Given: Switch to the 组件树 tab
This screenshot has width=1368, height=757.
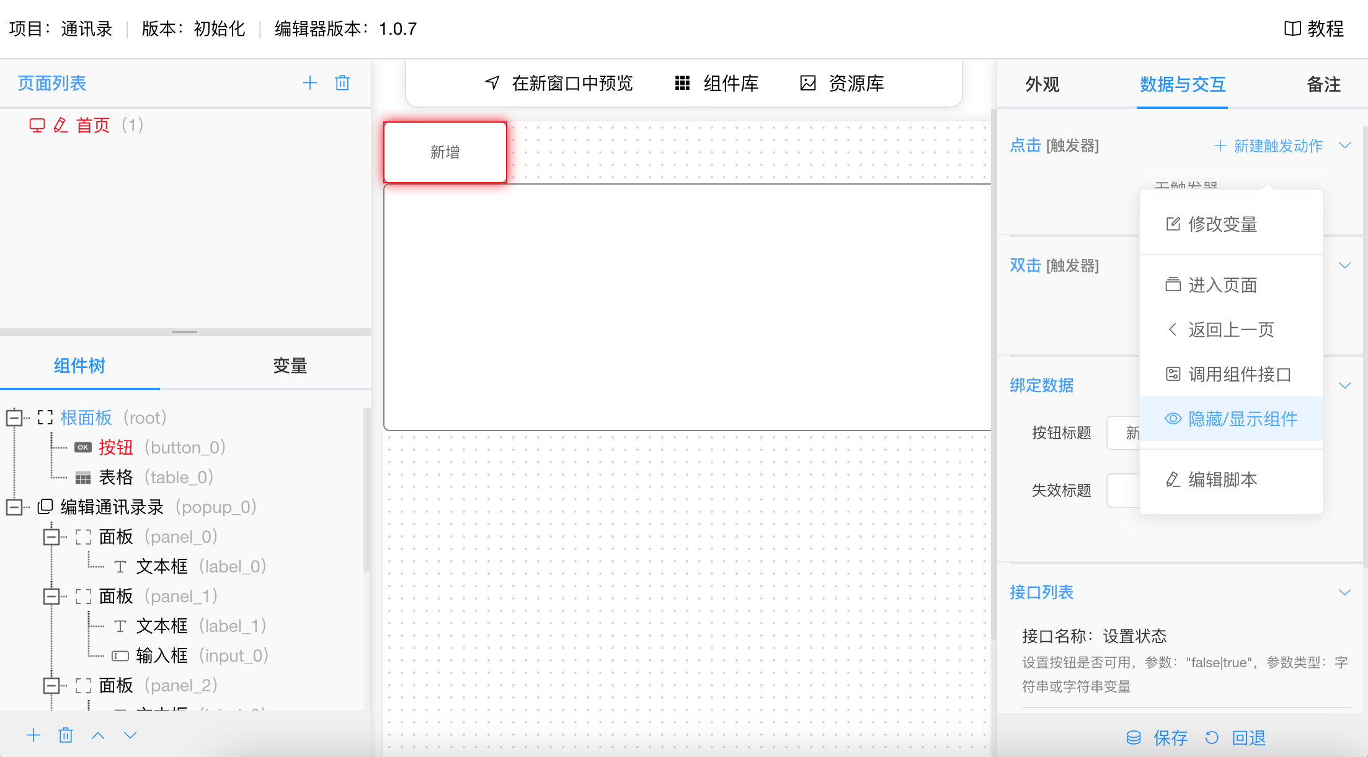Looking at the screenshot, I should (x=79, y=365).
